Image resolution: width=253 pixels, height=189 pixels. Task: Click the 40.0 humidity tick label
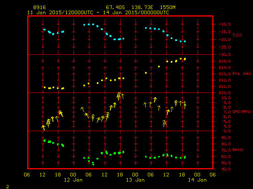[226, 169]
